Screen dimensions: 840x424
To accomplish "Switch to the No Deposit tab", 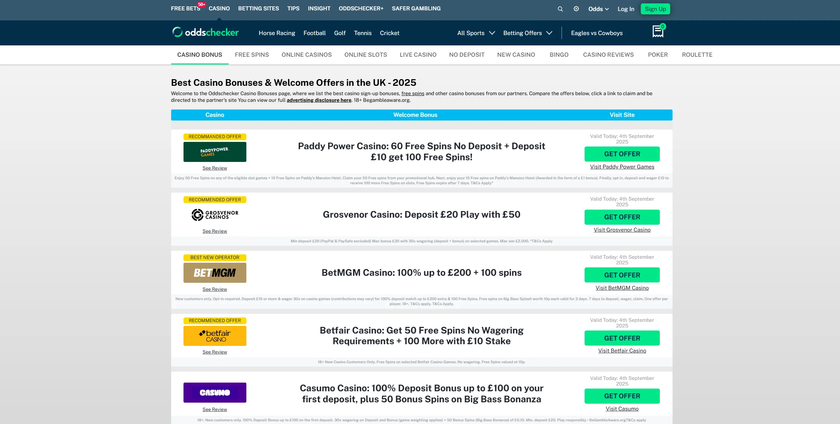I will pos(467,55).
